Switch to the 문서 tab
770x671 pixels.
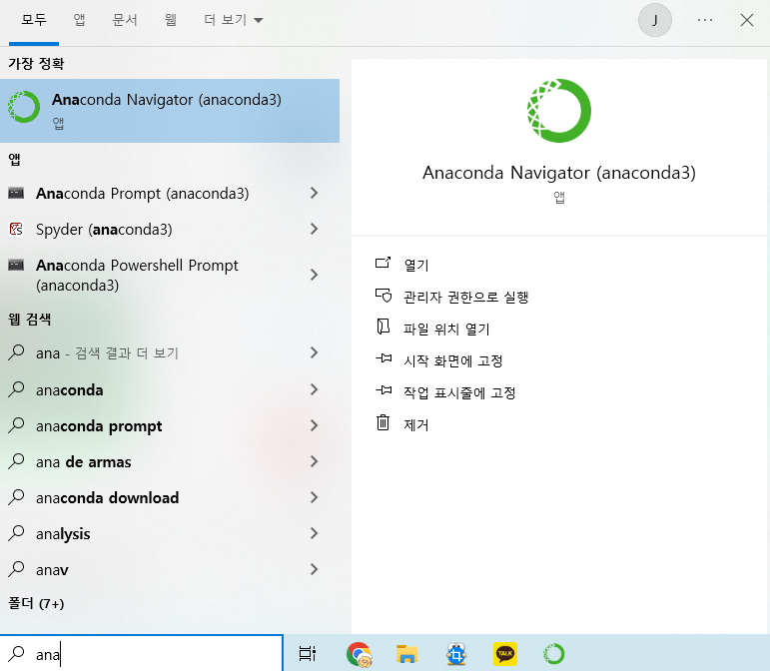[x=125, y=20]
